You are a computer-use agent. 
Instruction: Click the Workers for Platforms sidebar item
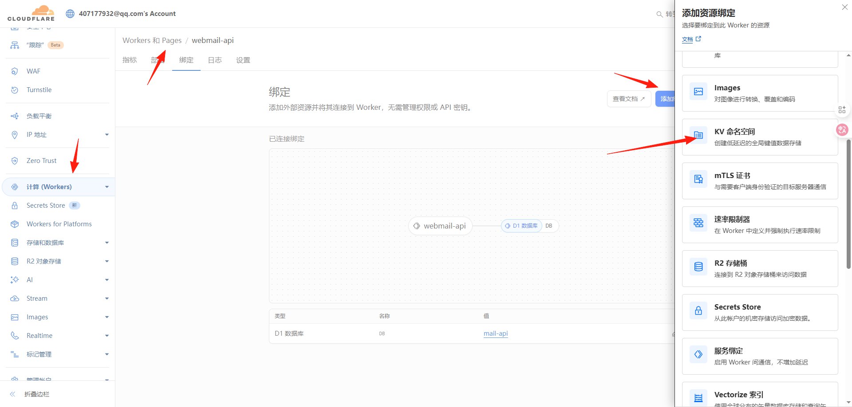tap(59, 224)
